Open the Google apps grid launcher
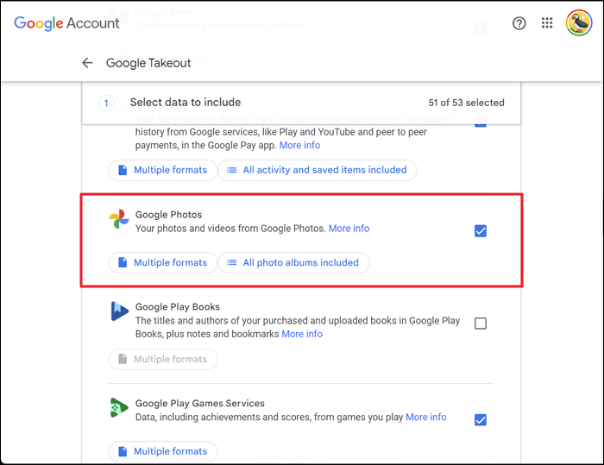The height and width of the screenshot is (465, 604). (x=547, y=23)
